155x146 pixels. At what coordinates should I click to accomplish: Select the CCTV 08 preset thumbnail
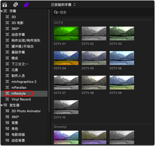coord(94,83)
